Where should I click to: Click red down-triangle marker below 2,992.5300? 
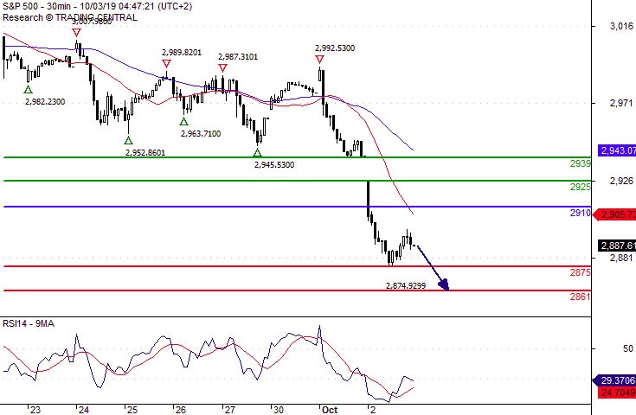point(319,60)
